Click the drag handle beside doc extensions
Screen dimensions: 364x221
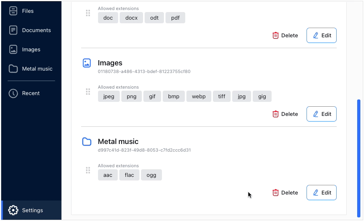tap(88, 13)
